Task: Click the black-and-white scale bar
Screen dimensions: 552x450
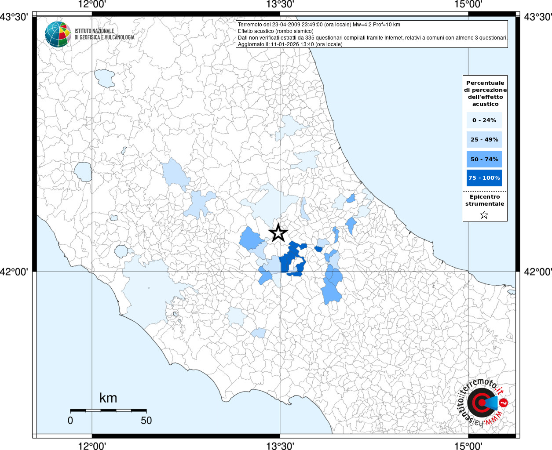Action: [x=108, y=410]
